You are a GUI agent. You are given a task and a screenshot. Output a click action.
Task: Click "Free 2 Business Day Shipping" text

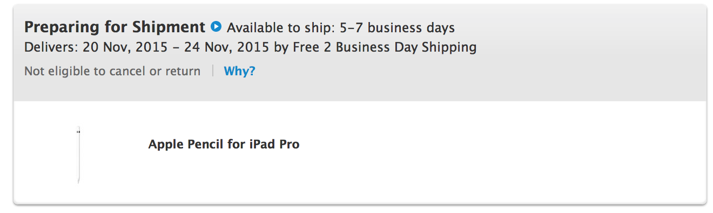click(x=385, y=47)
